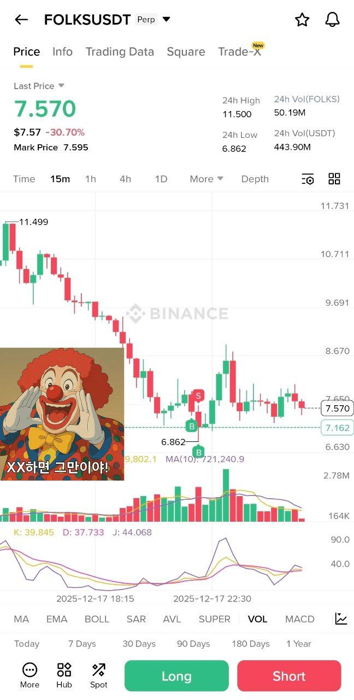Open the Hub icon
The height and width of the screenshot is (700, 354).
(x=64, y=675)
